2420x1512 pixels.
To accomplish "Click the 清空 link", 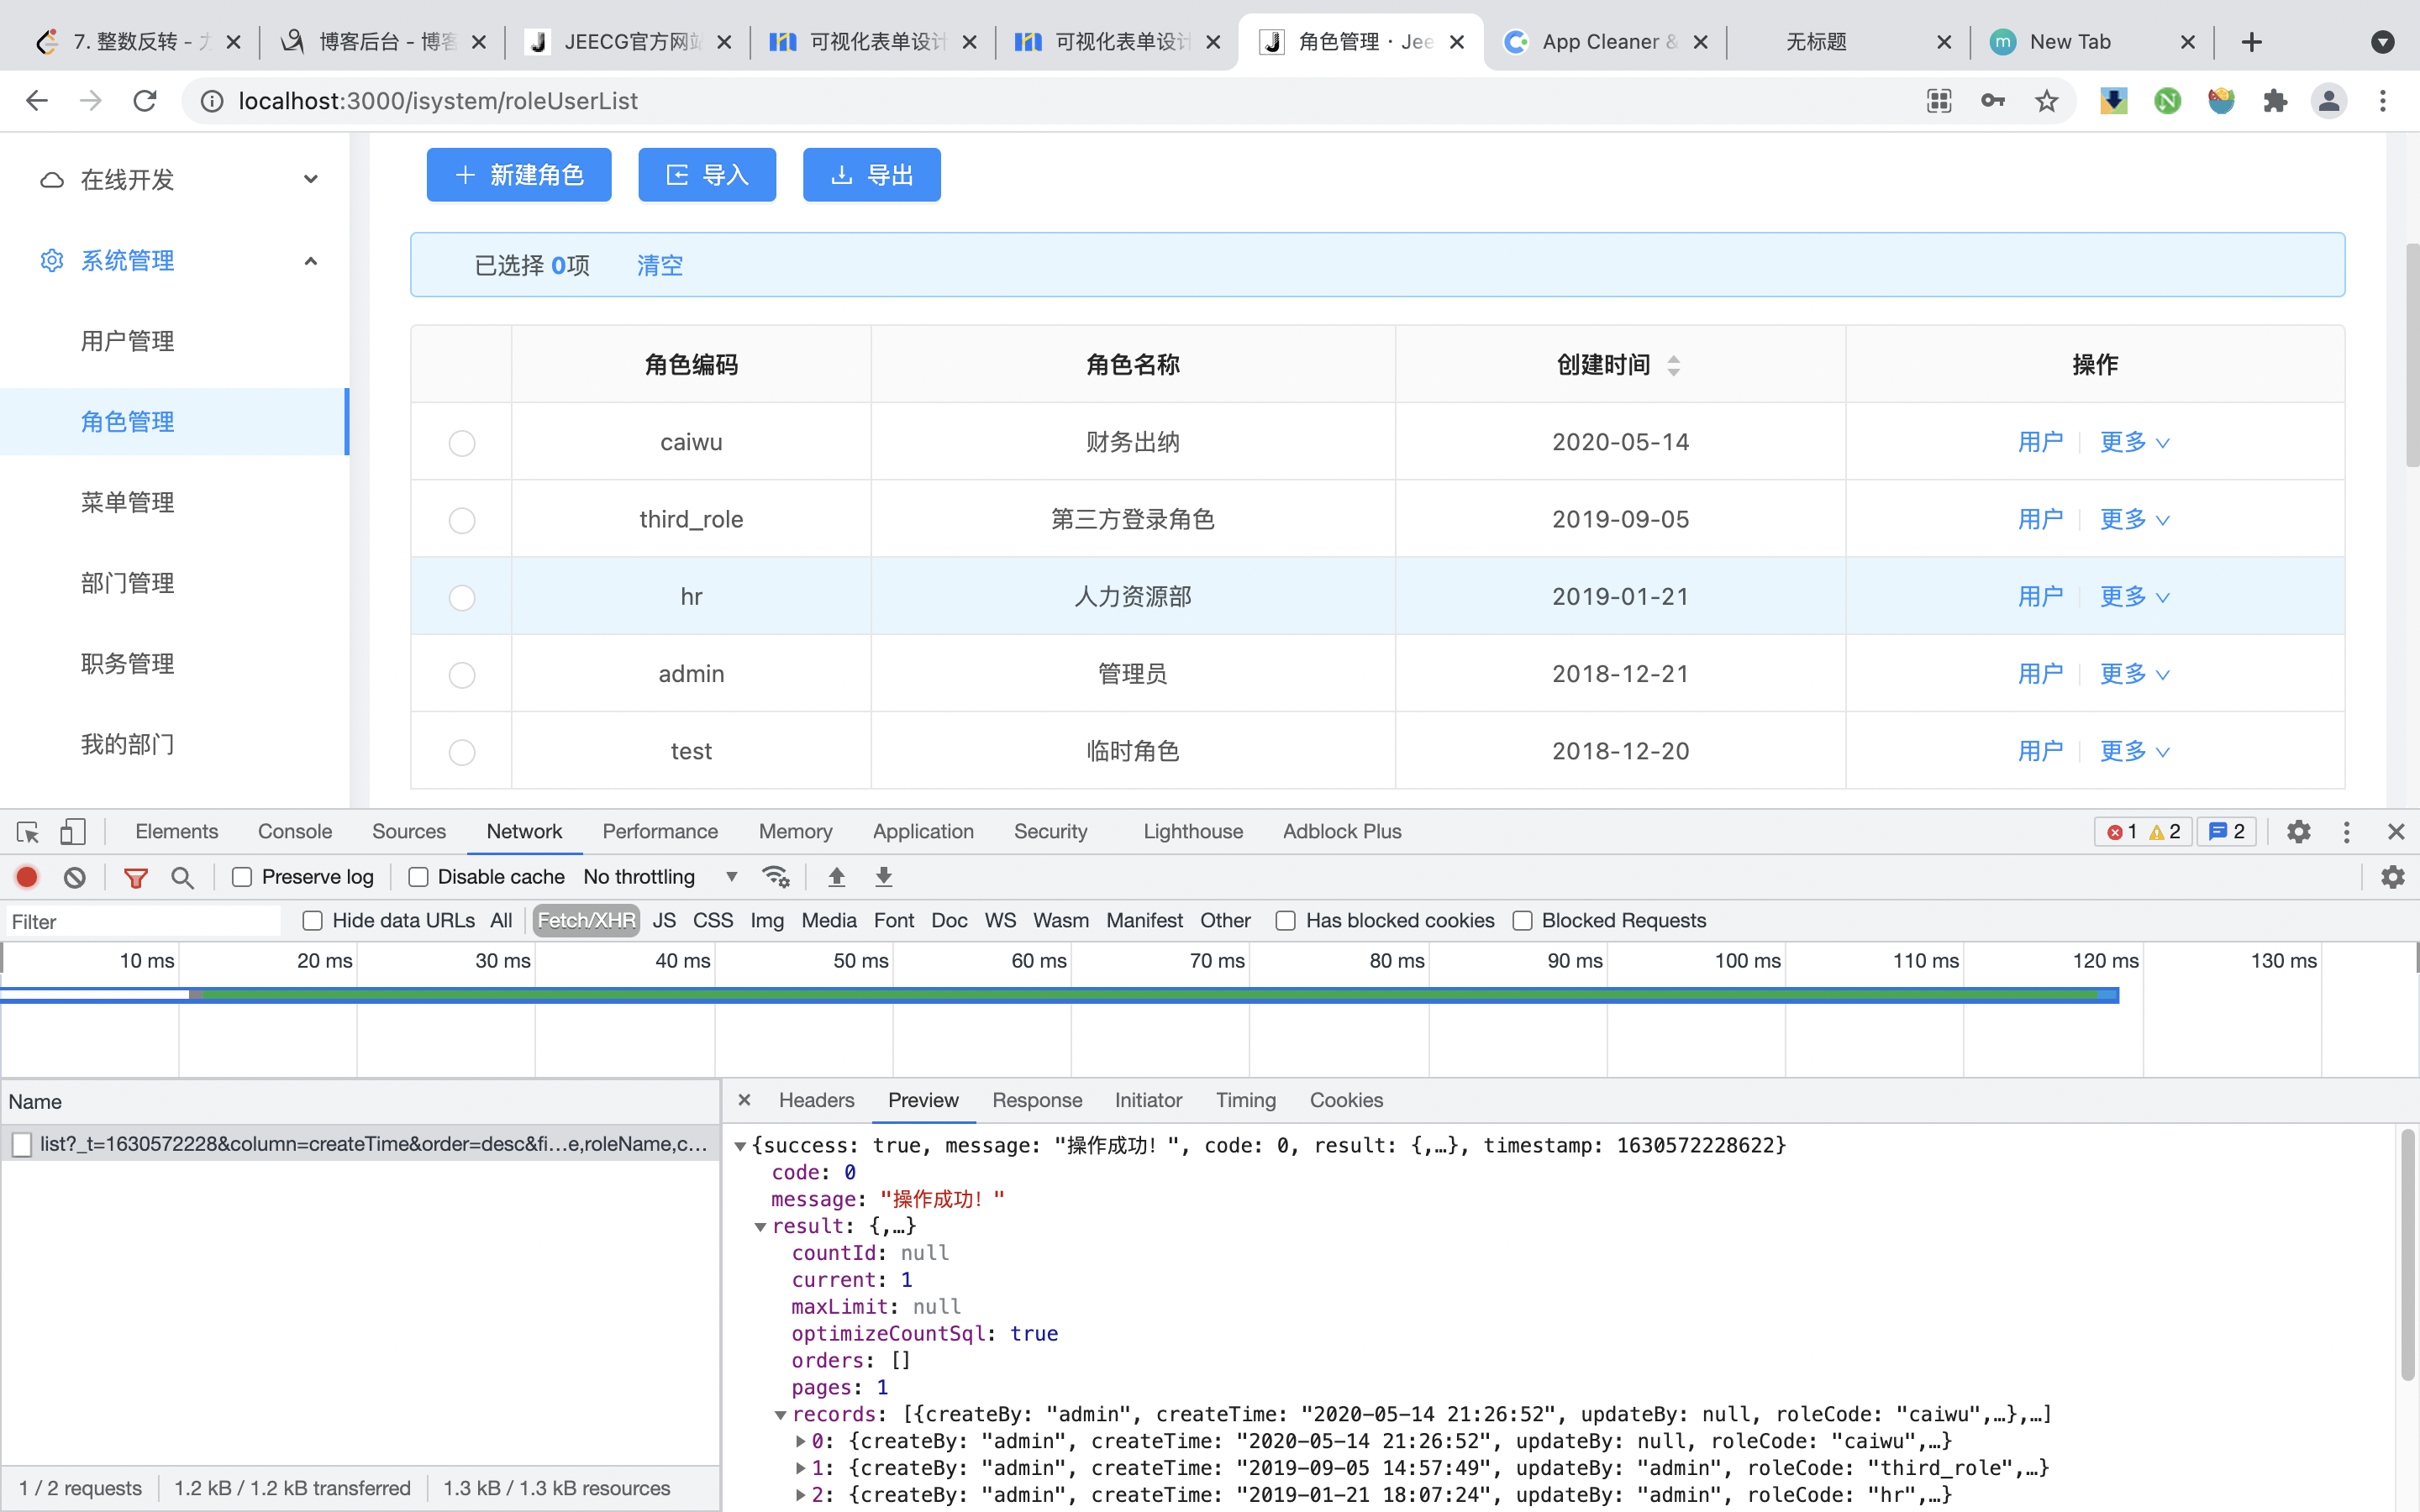I will (660, 265).
